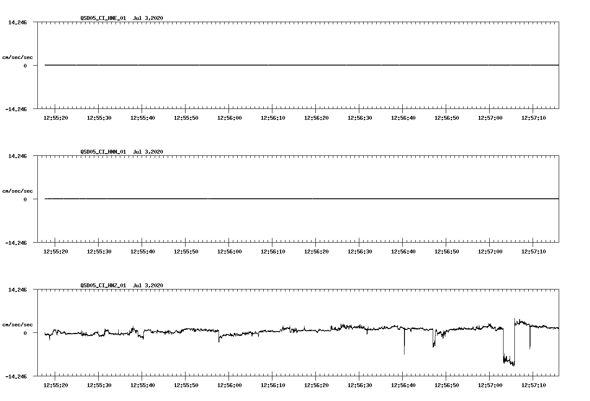590x401 pixels.
Task: Click cm/sec/sec unit label of HNZ plot
Action: coord(17,325)
